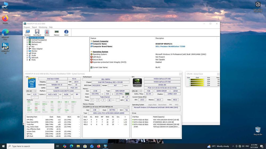Select the Uncore Clock row

(53, 132)
